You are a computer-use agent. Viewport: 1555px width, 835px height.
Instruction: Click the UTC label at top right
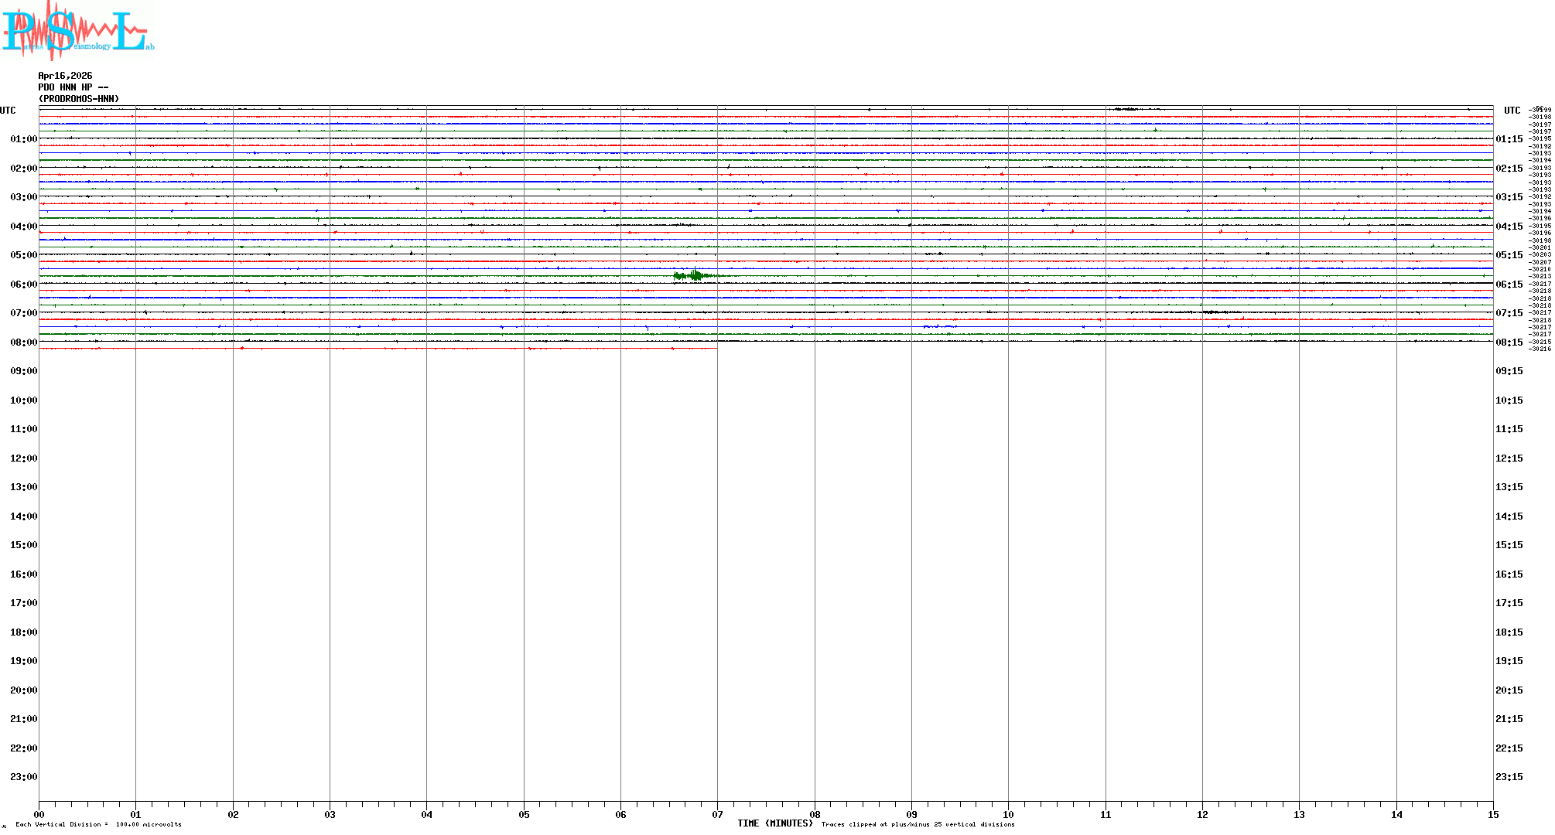tap(1512, 111)
